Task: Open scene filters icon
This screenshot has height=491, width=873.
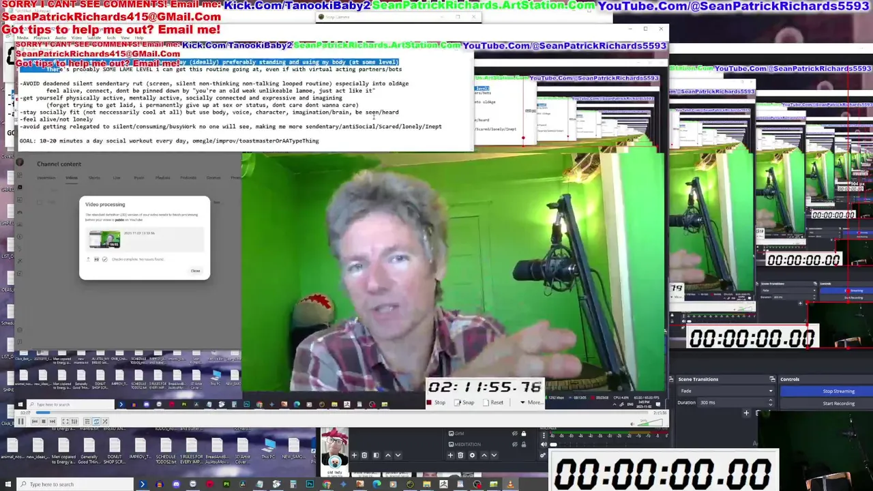Action: click(376, 456)
